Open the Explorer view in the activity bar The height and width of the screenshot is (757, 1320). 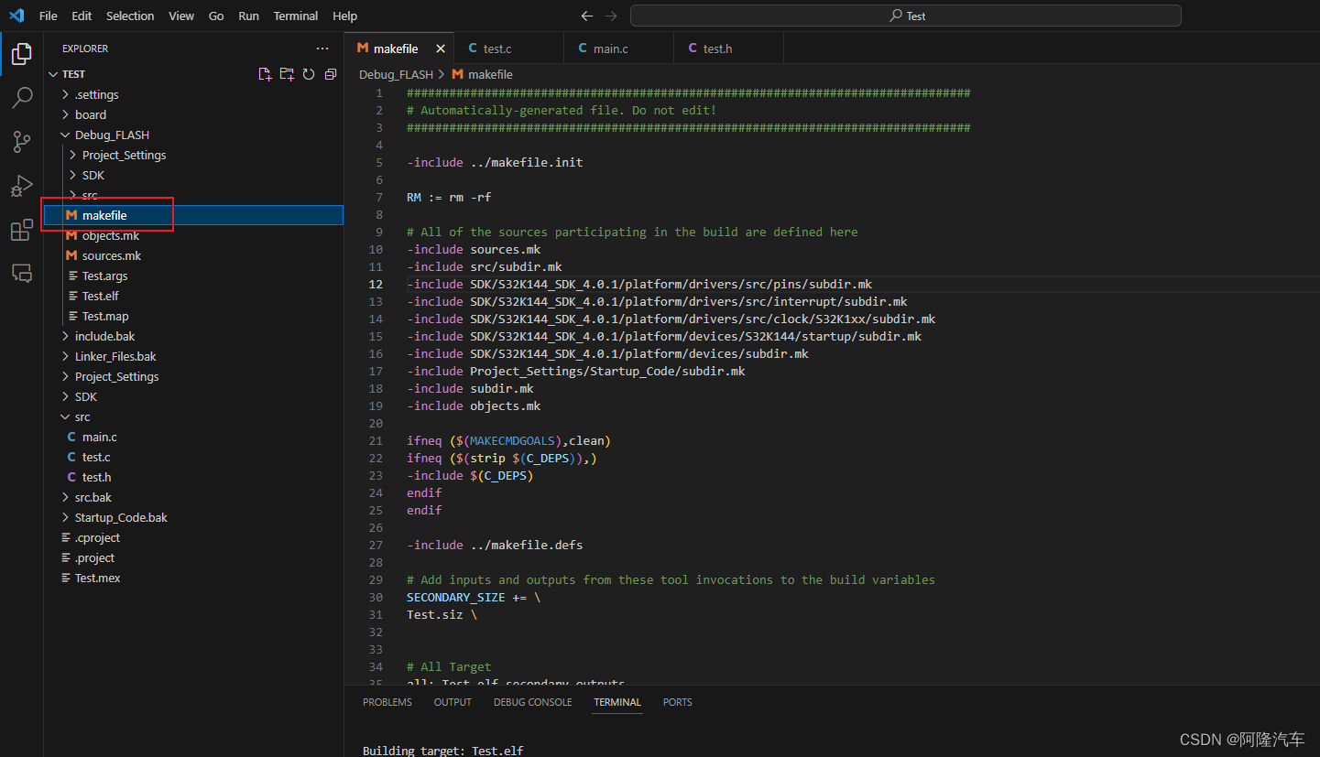21,54
